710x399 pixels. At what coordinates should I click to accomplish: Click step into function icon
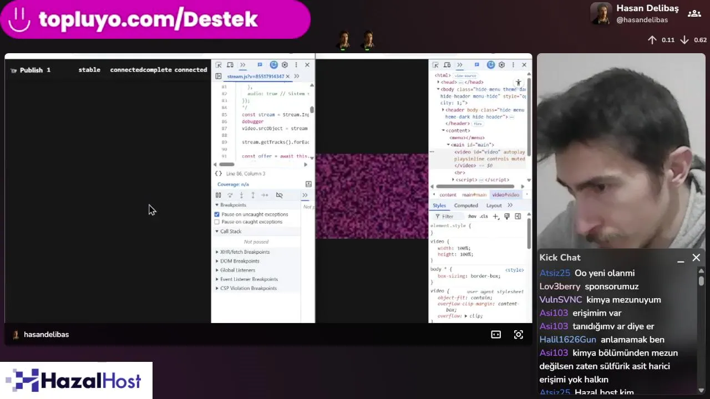click(x=241, y=195)
